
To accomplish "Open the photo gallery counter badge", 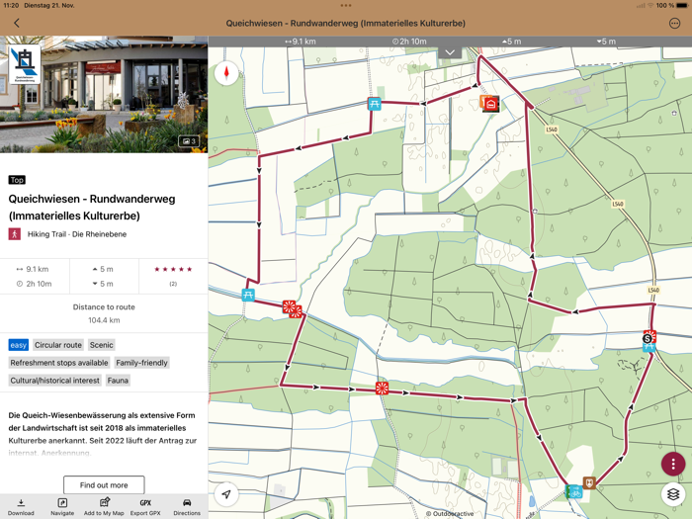I will coord(189,141).
